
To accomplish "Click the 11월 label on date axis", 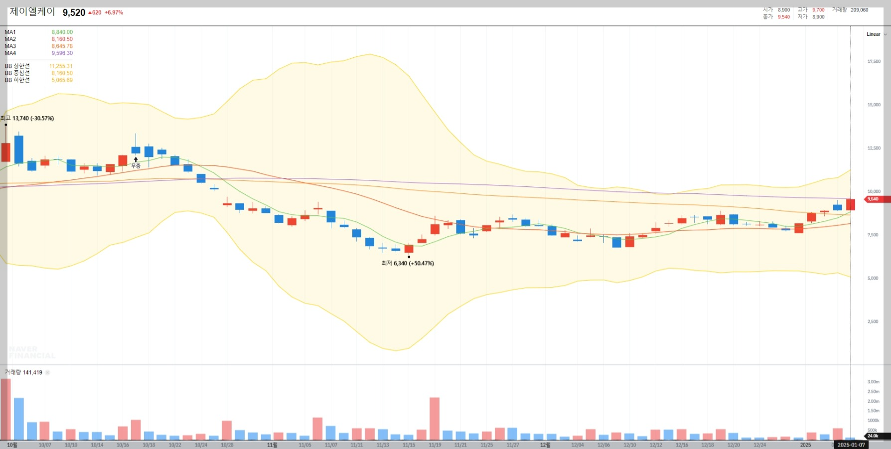I will [x=272, y=445].
